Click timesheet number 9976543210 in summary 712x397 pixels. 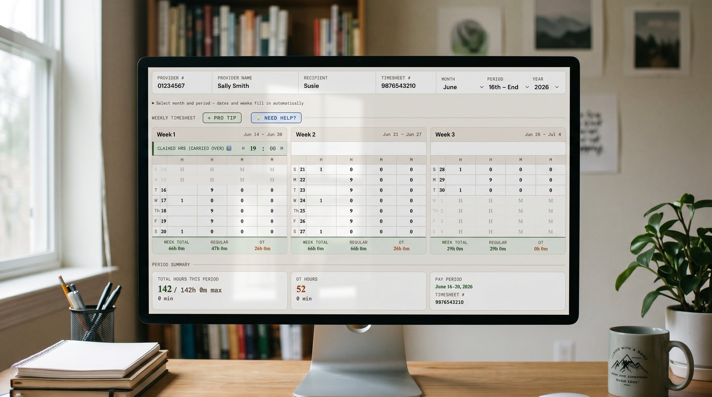tap(449, 302)
